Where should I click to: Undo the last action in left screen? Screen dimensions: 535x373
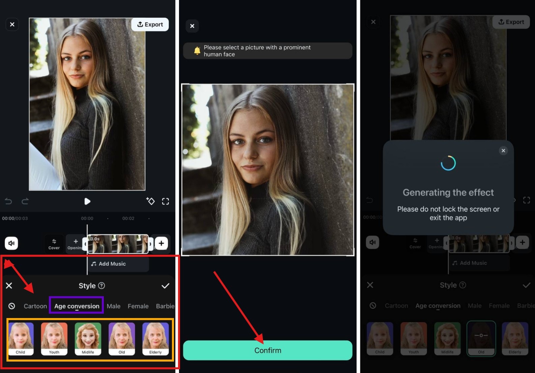[x=8, y=201]
